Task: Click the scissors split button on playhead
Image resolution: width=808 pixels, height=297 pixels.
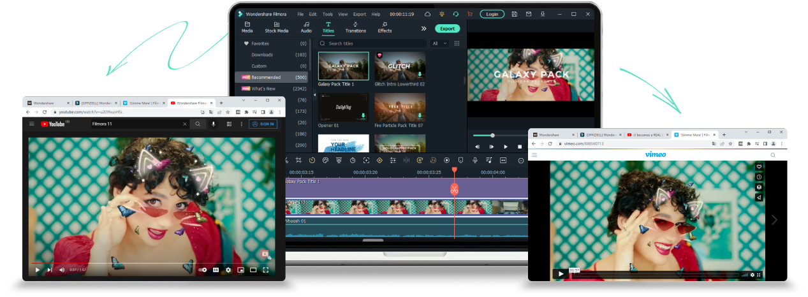Action: click(x=454, y=189)
